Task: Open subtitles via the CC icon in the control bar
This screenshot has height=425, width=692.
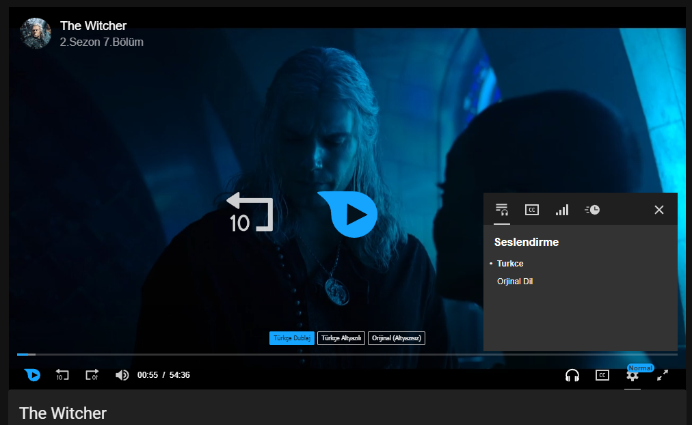Action: 602,375
